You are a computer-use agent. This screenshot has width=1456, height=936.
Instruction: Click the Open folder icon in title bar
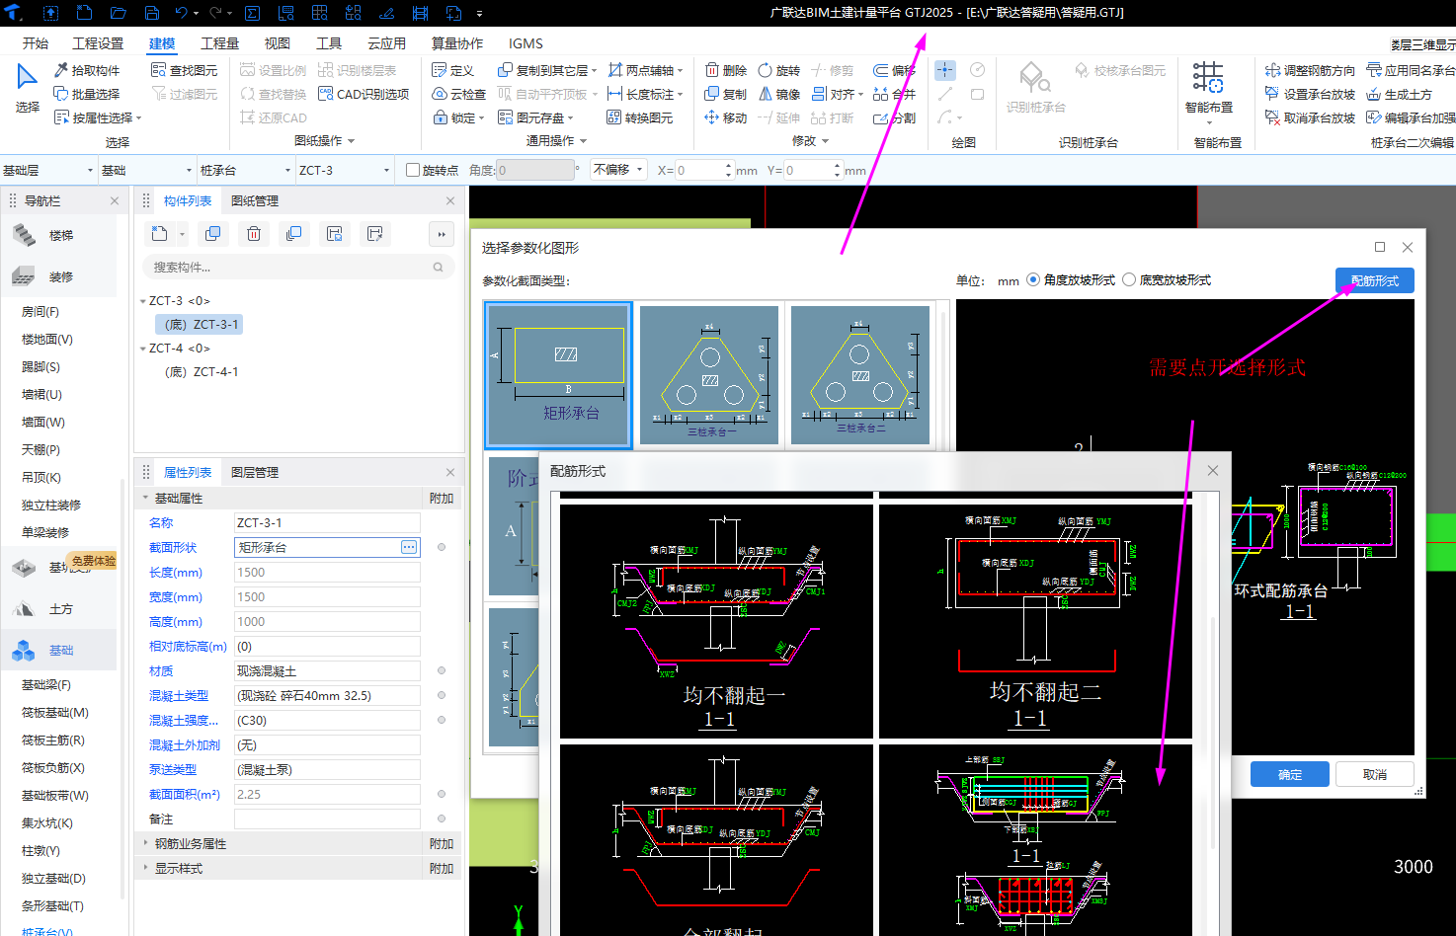[x=118, y=13]
